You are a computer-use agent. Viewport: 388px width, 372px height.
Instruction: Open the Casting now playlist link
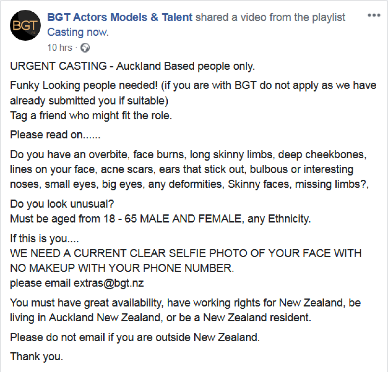(x=78, y=32)
